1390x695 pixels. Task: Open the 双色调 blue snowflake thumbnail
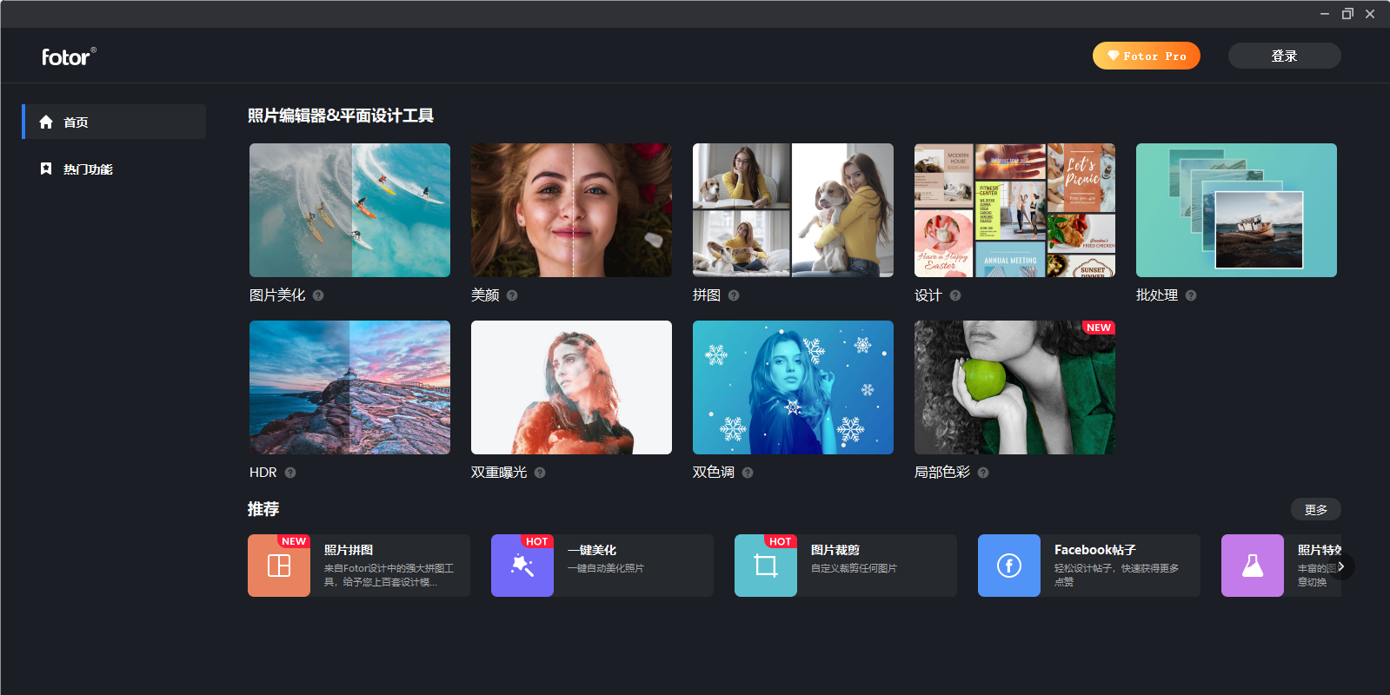tap(793, 387)
